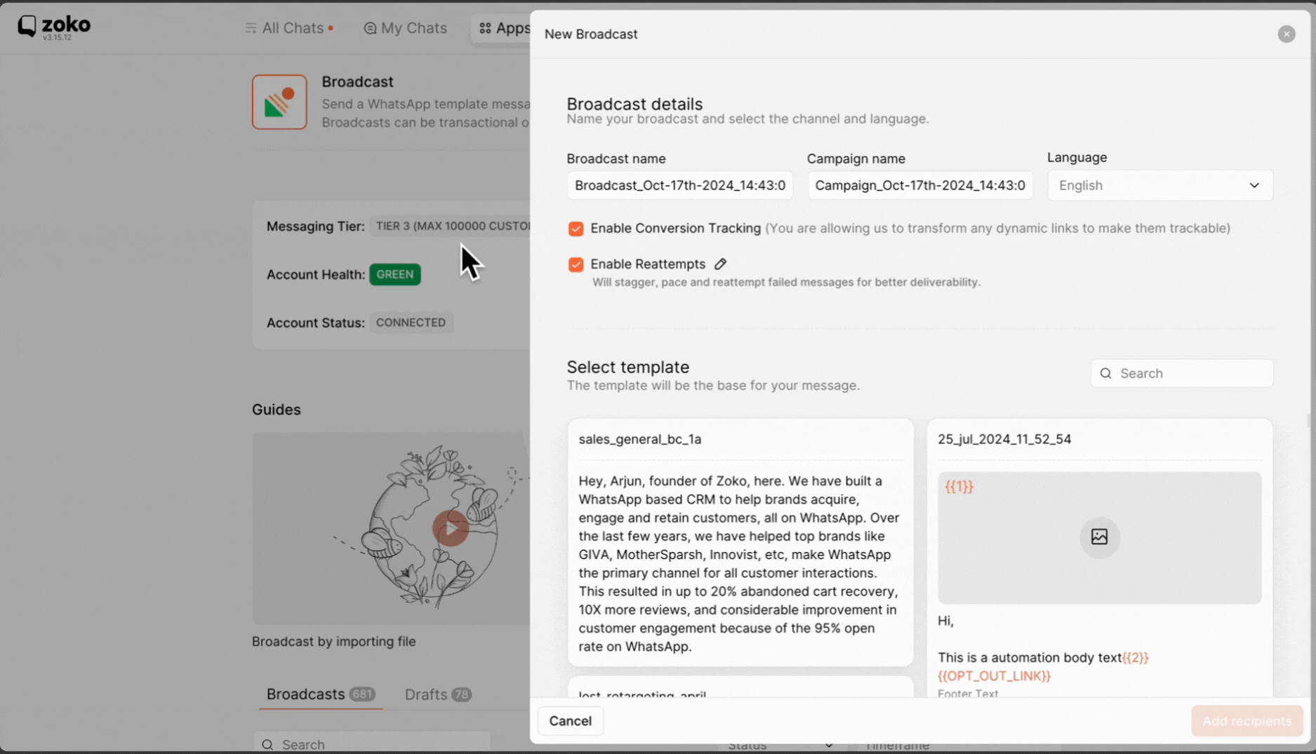Open the All Chats tab

(x=288, y=28)
